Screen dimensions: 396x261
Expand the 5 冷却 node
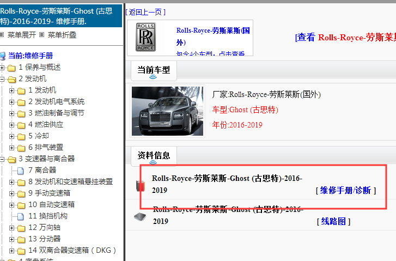(x=11, y=136)
